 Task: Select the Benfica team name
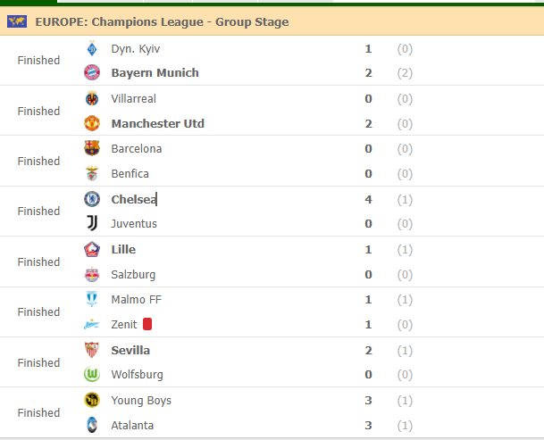point(130,173)
